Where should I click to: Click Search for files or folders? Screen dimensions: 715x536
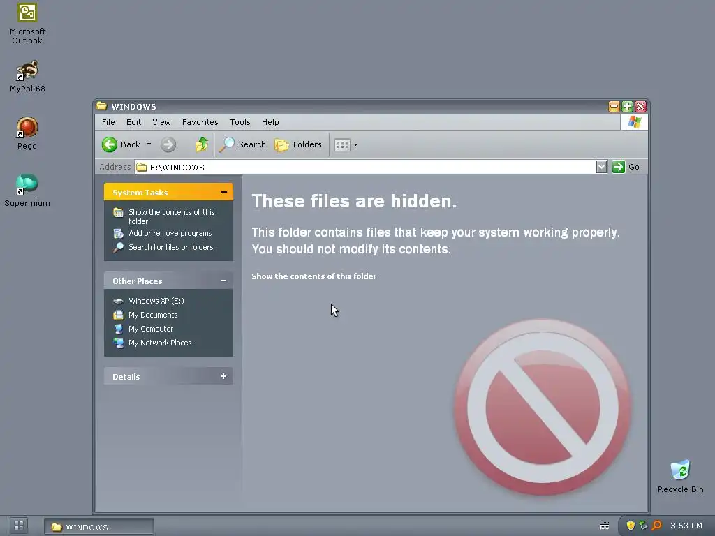coord(171,247)
